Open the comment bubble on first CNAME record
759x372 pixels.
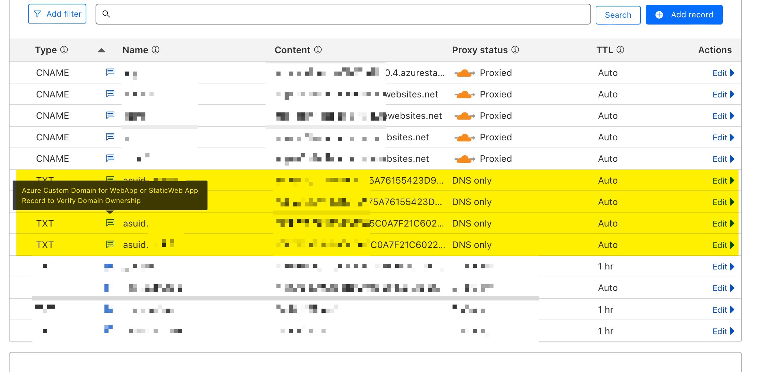click(x=110, y=72)
